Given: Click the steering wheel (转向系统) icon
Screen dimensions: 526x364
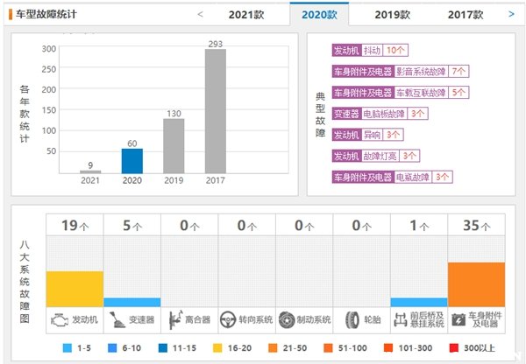Looking at the screenshot, I should tap(230, 319).
